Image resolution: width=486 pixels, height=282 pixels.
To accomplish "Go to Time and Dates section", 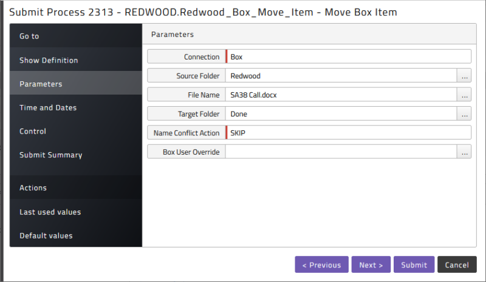I will pos(76,108).
